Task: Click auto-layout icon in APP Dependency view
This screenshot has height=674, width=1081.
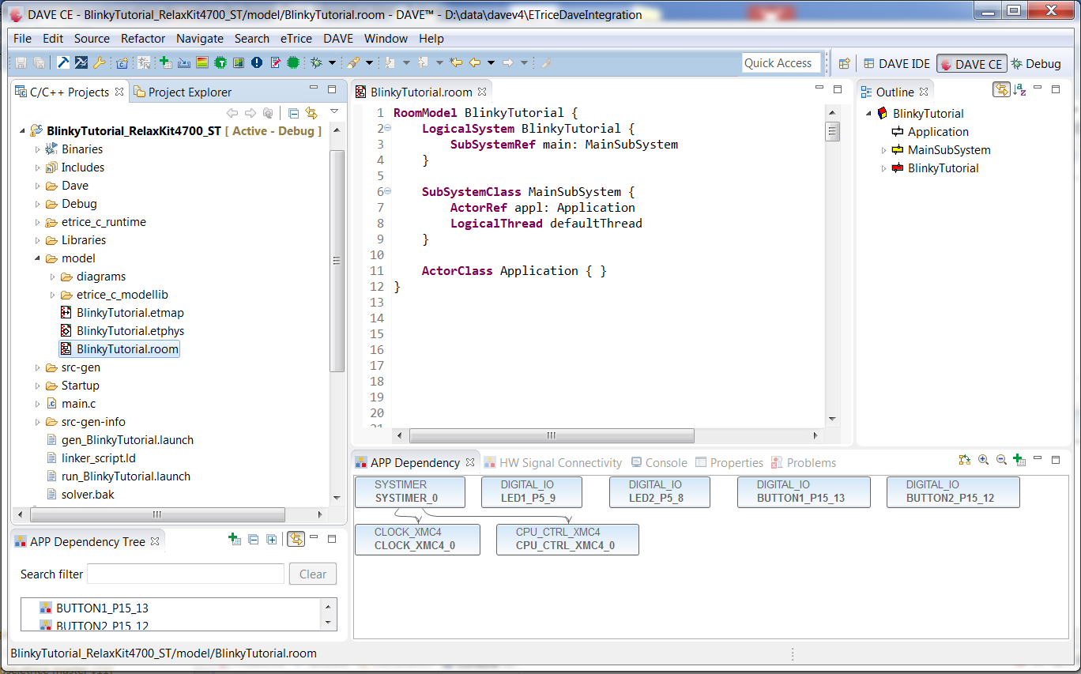Action: coord(964,460)
